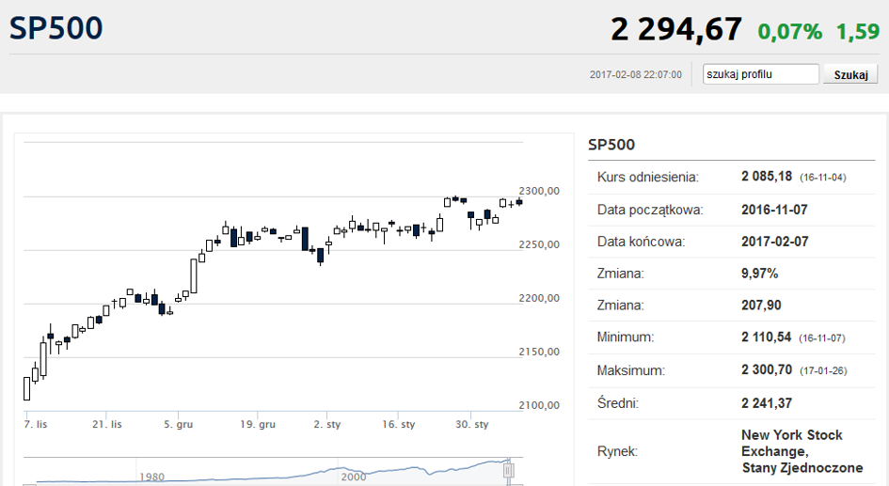This screenshot has width=889, height=486.
Task: Click the last candlestick on the chart's right
Action: tap(519, 202)
